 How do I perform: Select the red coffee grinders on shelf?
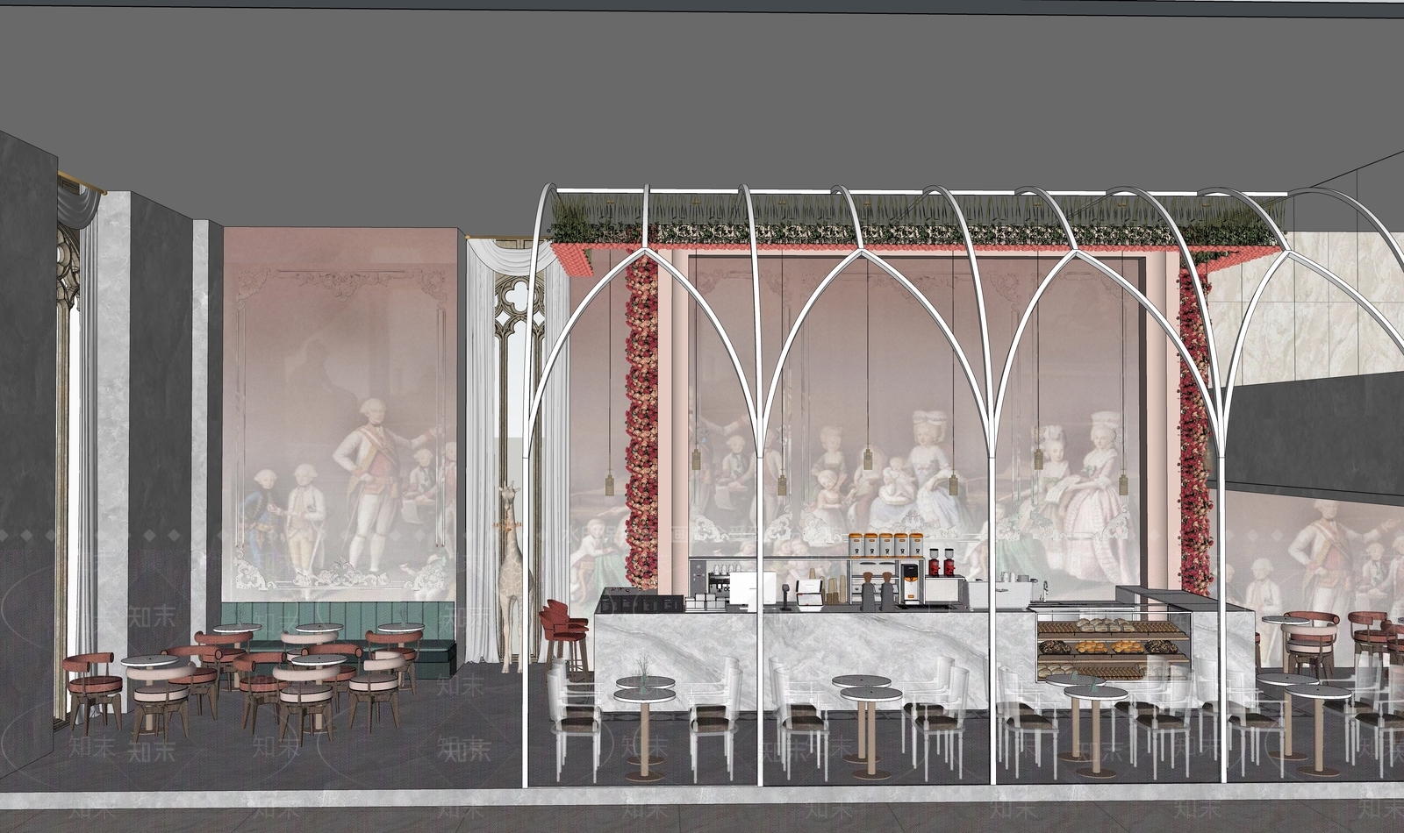941,561
